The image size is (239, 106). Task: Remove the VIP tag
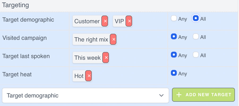tap(129, 21)
